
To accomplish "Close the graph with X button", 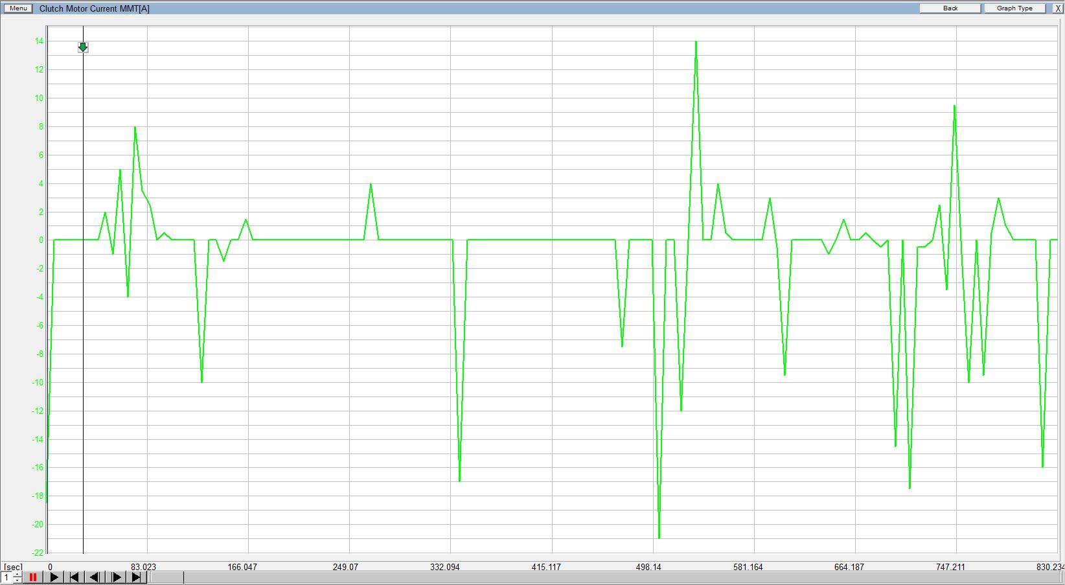I will click(1058, 8).
